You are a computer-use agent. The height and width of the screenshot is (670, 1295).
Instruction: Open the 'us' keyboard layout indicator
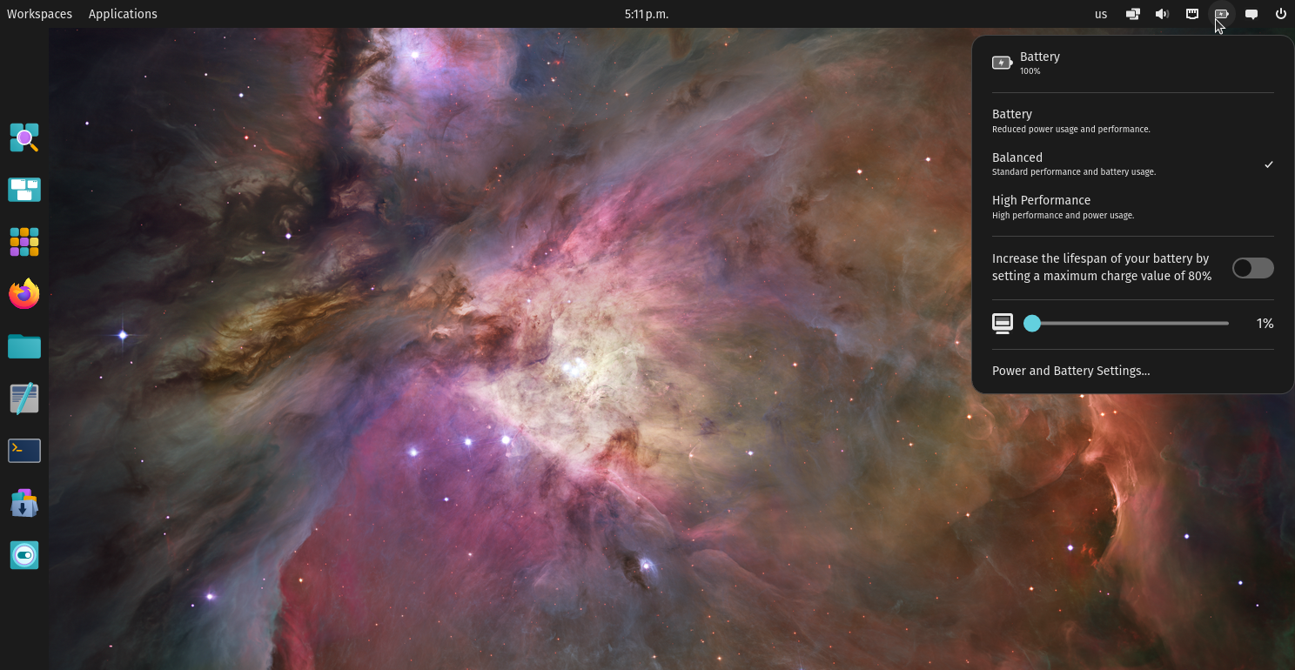click(1101, 14)
